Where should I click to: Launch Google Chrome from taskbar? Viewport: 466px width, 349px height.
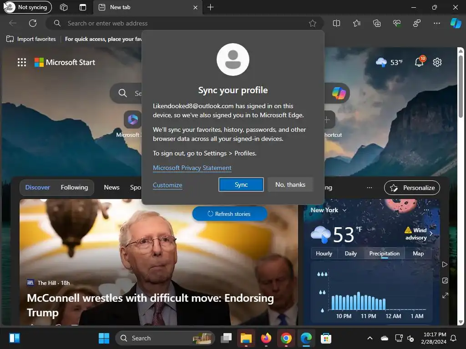click(x=286, y=338)
